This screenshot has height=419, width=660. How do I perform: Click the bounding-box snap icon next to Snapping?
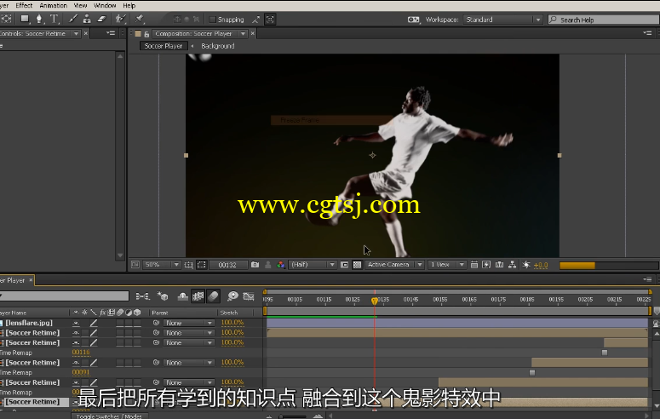(270, 20)
